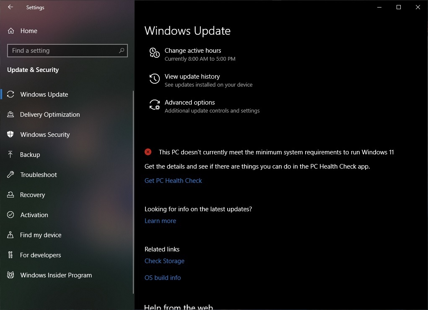
Task: Click the Recovery icon
Action: 10,195
